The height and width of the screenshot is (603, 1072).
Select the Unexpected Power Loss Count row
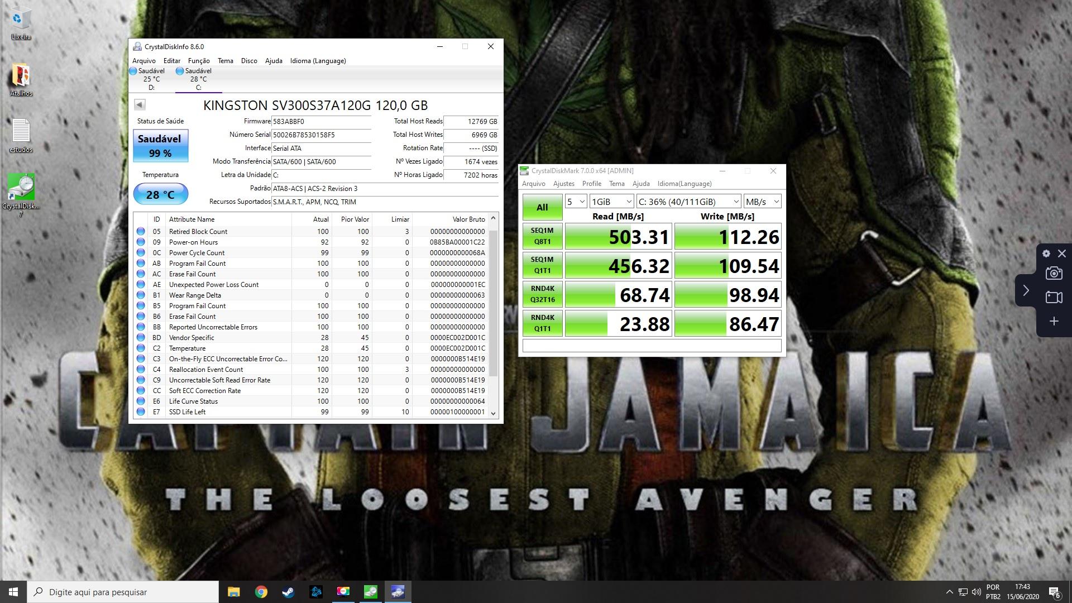pyautogui.click(x=312, y=284)
